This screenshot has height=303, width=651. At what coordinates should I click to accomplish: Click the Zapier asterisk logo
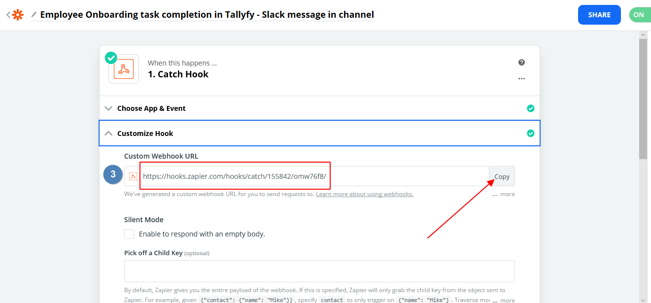tap(18, 14)
